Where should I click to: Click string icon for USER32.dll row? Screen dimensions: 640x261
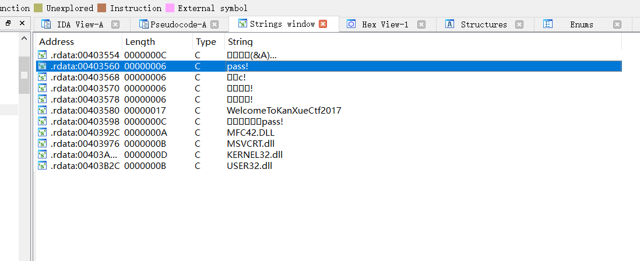click(x=43, y=165)
